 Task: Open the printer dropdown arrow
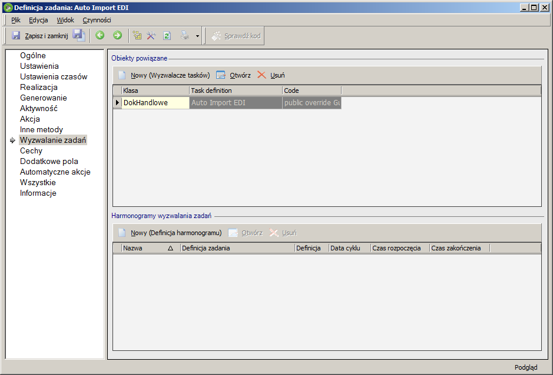(x=197, y=36)
